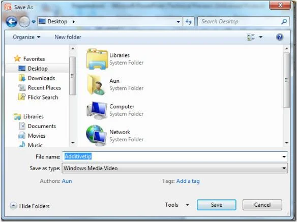Click the Cancel button

coord(262,205)
